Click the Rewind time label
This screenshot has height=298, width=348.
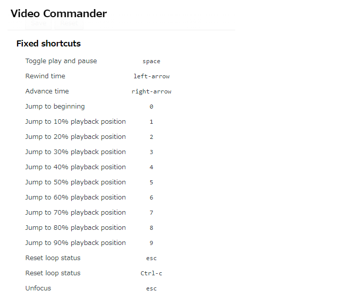coord(46,76)
